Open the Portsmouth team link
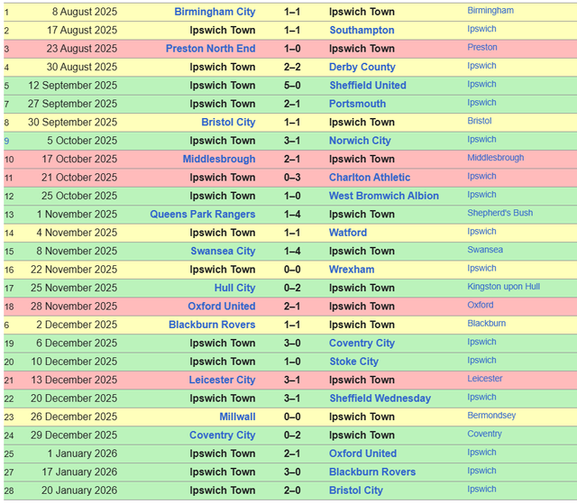577x504 pixels. (x=357, y=104)
